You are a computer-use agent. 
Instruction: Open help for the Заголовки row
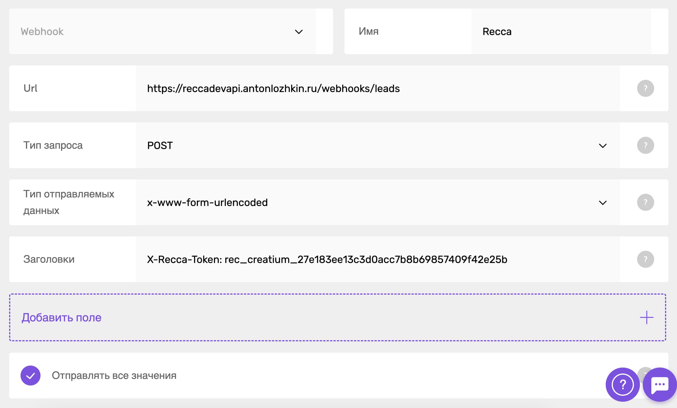[x=646, y=259]
